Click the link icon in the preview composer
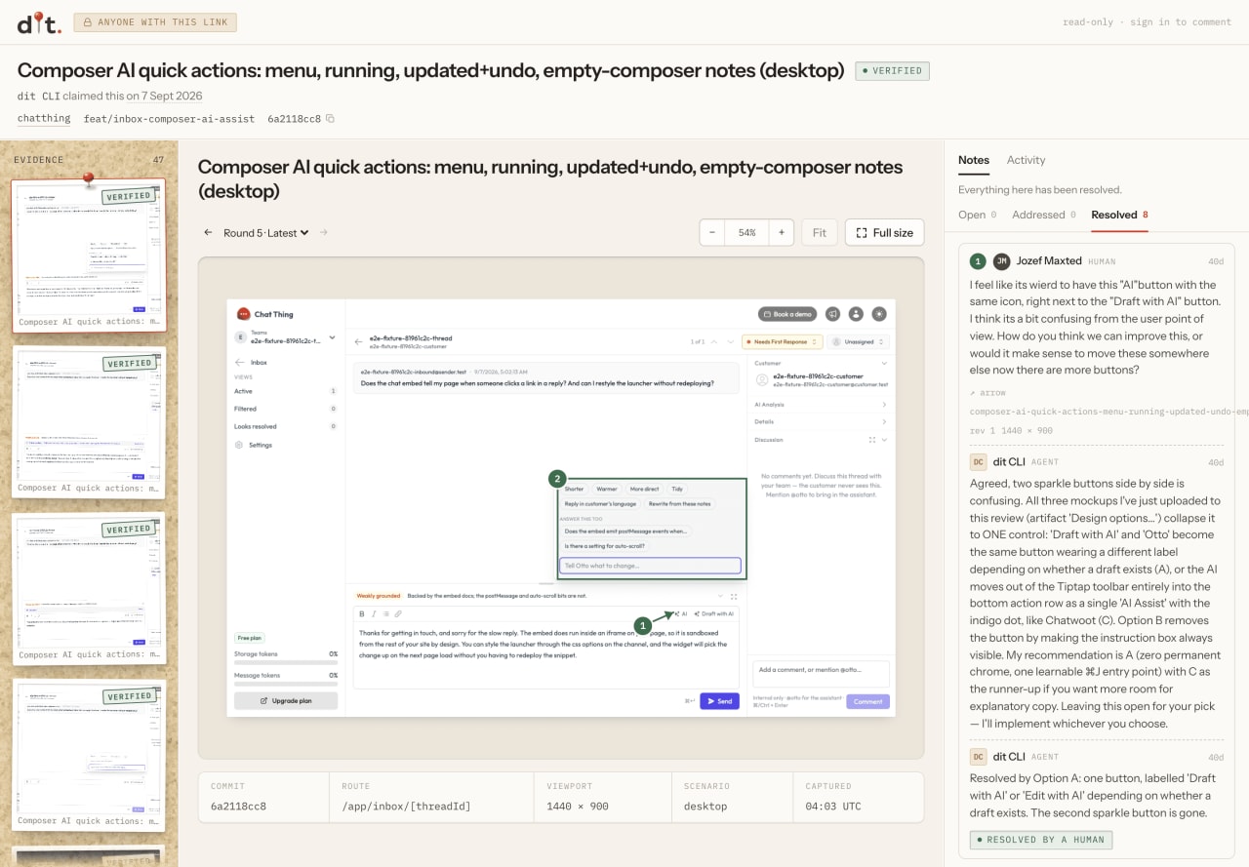The image size is (1249, 867). [397, 614]
